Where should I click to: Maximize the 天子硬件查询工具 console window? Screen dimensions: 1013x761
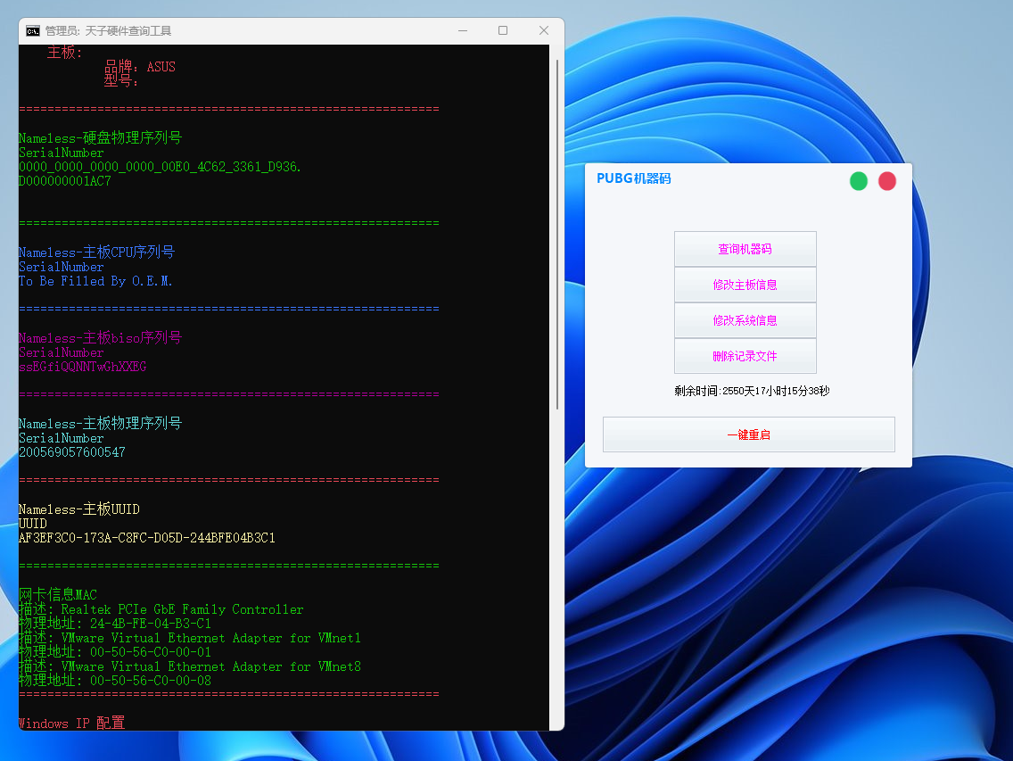click(x=503, y=30)
